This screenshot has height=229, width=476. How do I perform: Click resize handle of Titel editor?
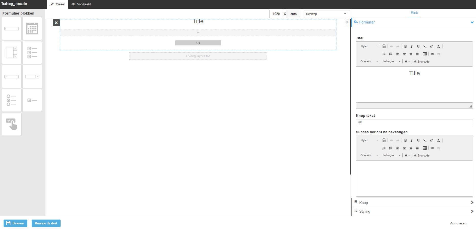[470, 106]
